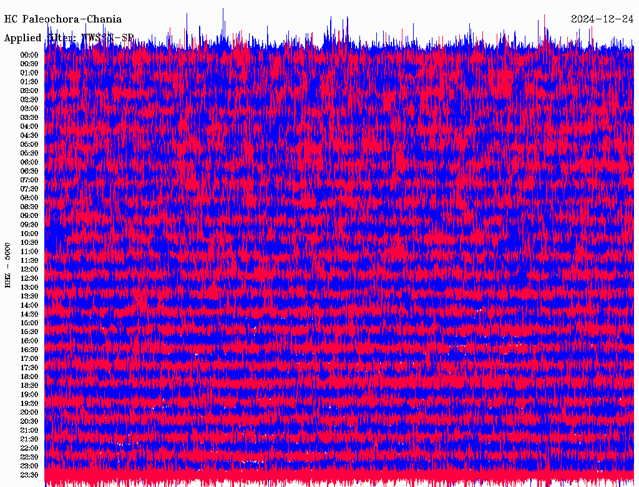Select the 00:30 time row label
The image size is (639, 487).
(x=29, y=64)
